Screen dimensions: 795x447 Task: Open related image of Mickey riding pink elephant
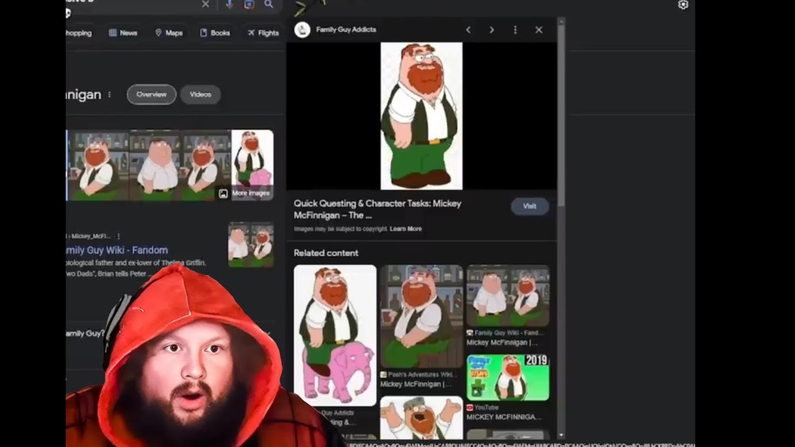[335, 335]
